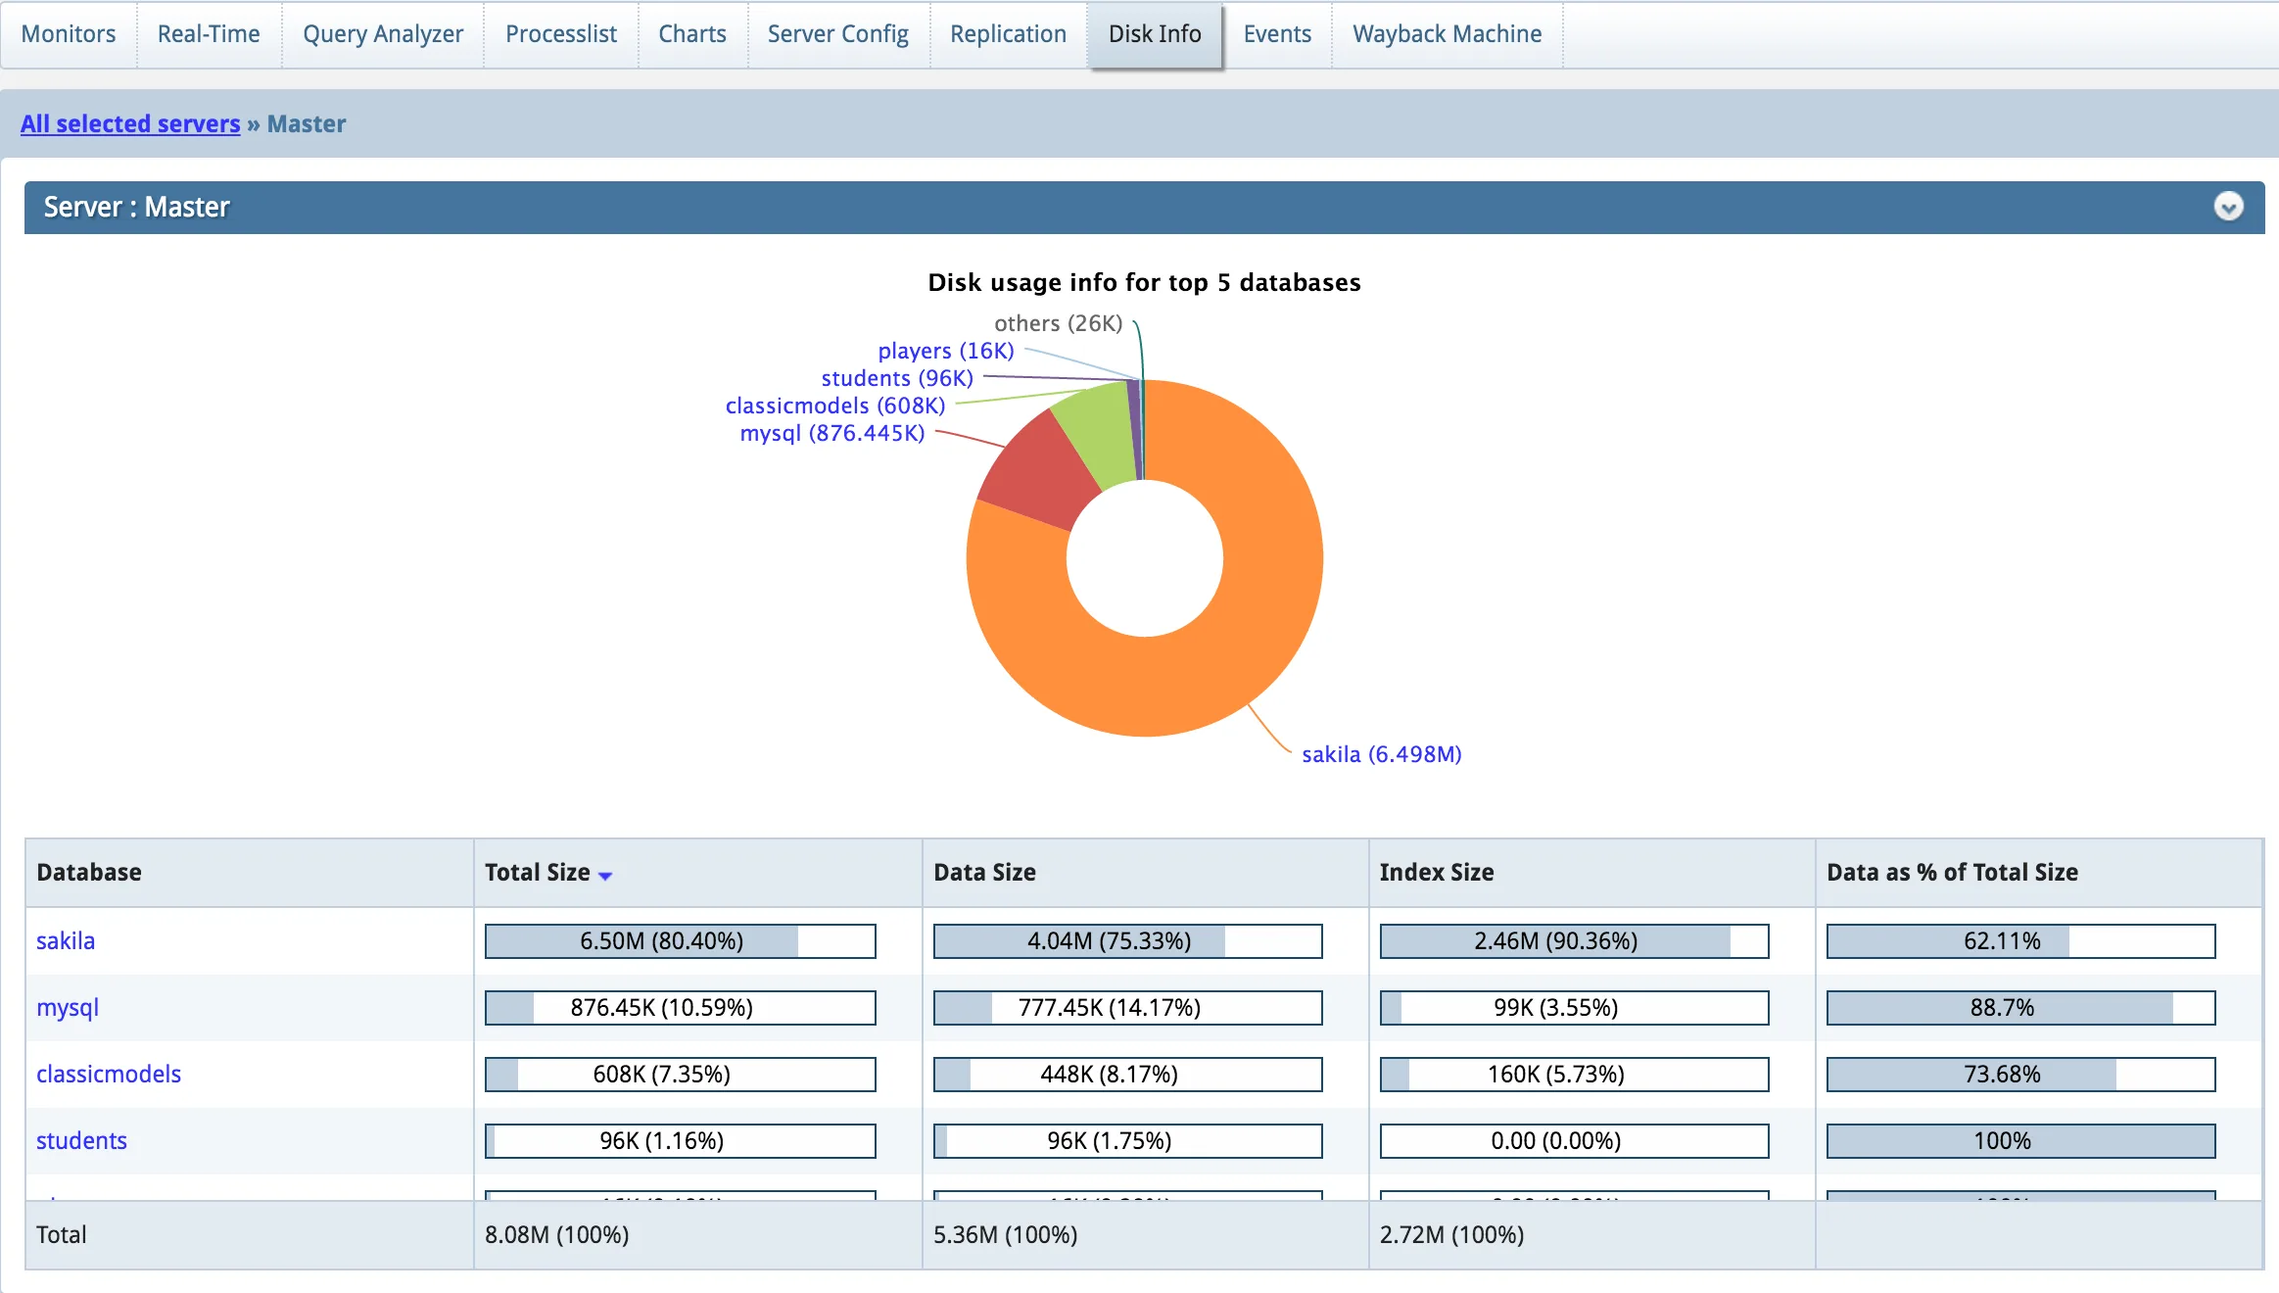Sort by Total Size descending arrow
This screenshot has height=1293, width=2279.
point(605,876)
